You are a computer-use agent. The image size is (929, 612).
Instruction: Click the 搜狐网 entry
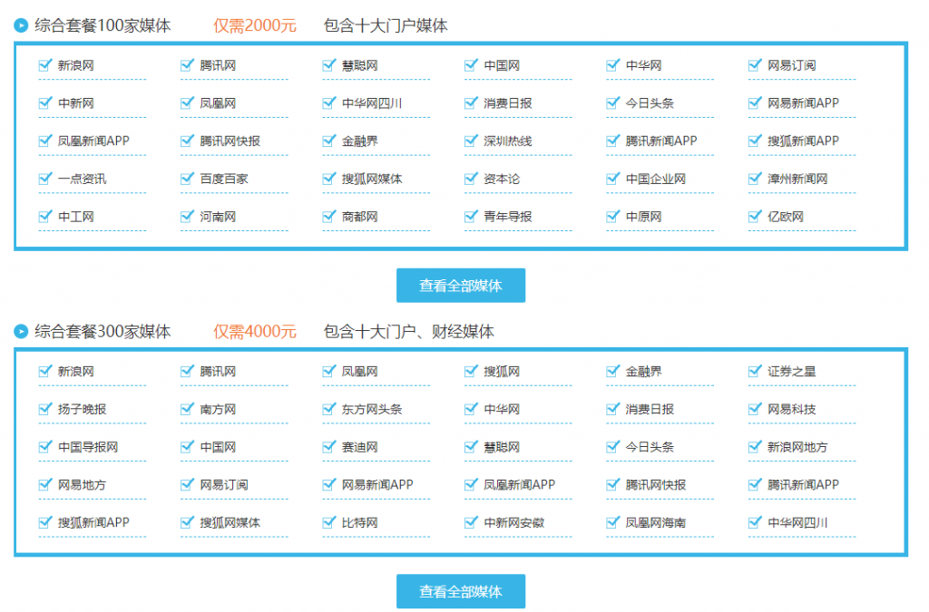[x=502, y=372]
